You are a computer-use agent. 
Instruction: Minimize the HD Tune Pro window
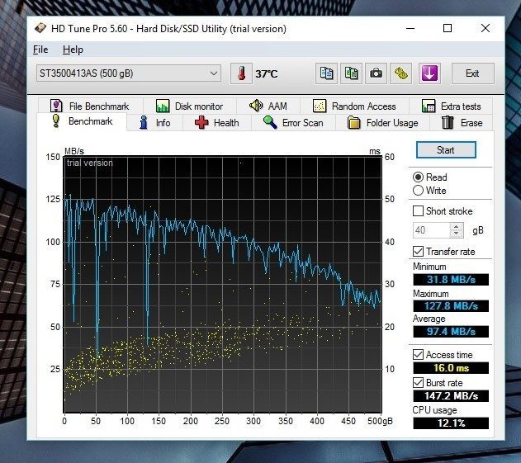pyautogui.click(x=410, y=28)
